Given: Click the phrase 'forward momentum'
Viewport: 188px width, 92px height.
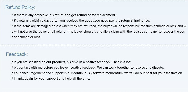Looking at the screenshot, I should [x=108, y=73].
